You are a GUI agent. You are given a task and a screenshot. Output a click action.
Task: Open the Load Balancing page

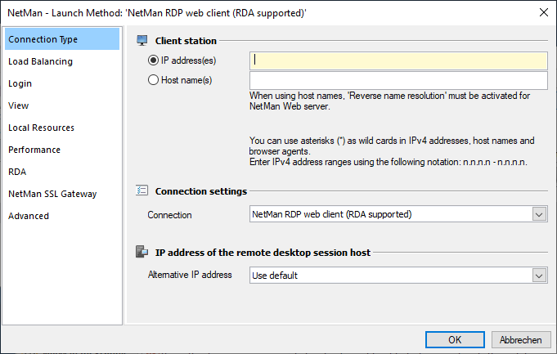[40, 61]
